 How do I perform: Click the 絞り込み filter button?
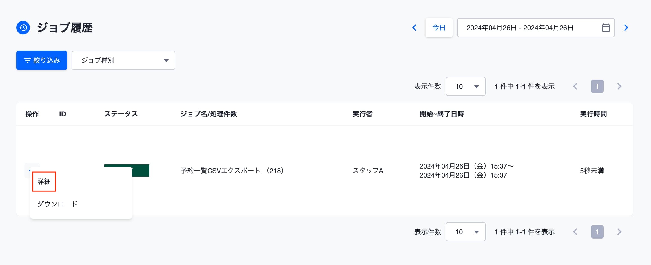point(42,60)
